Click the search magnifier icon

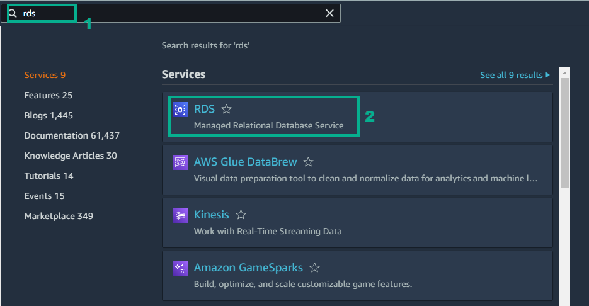click(13, 13)
